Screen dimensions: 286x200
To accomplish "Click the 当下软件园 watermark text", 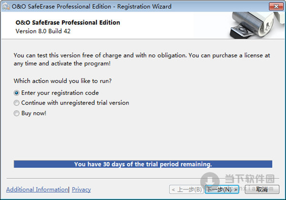I will pos(250,179).
